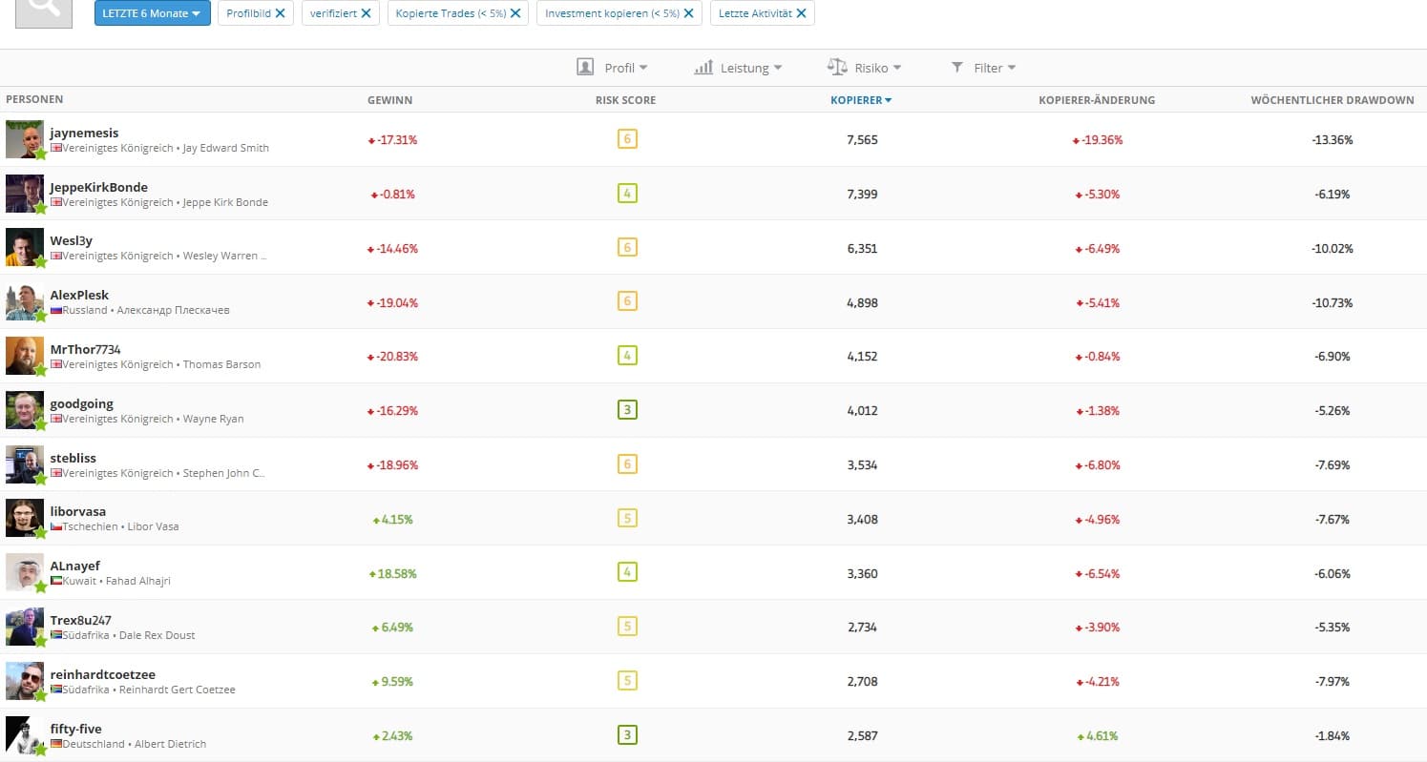Click risk score badge 4 for MrThor7734
Image resolution: width=1427 pixels, height=762 pixels.
click(627, 356)
